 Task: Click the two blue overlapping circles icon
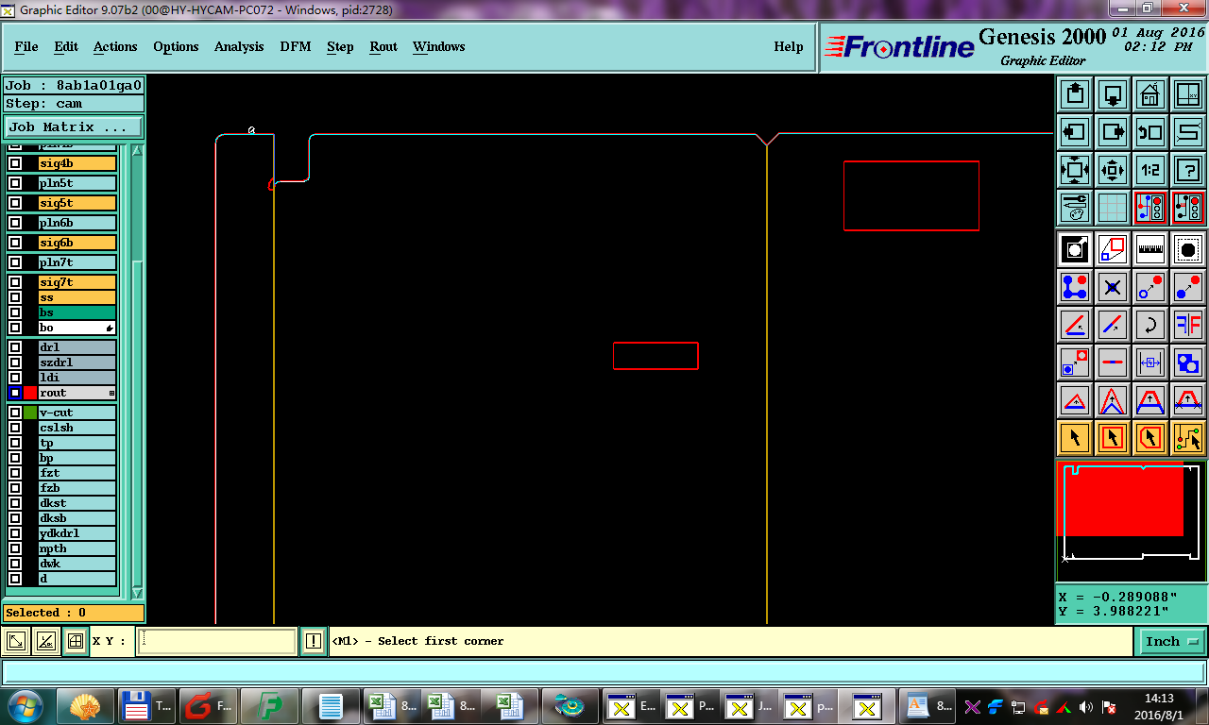click(1188, 362)
